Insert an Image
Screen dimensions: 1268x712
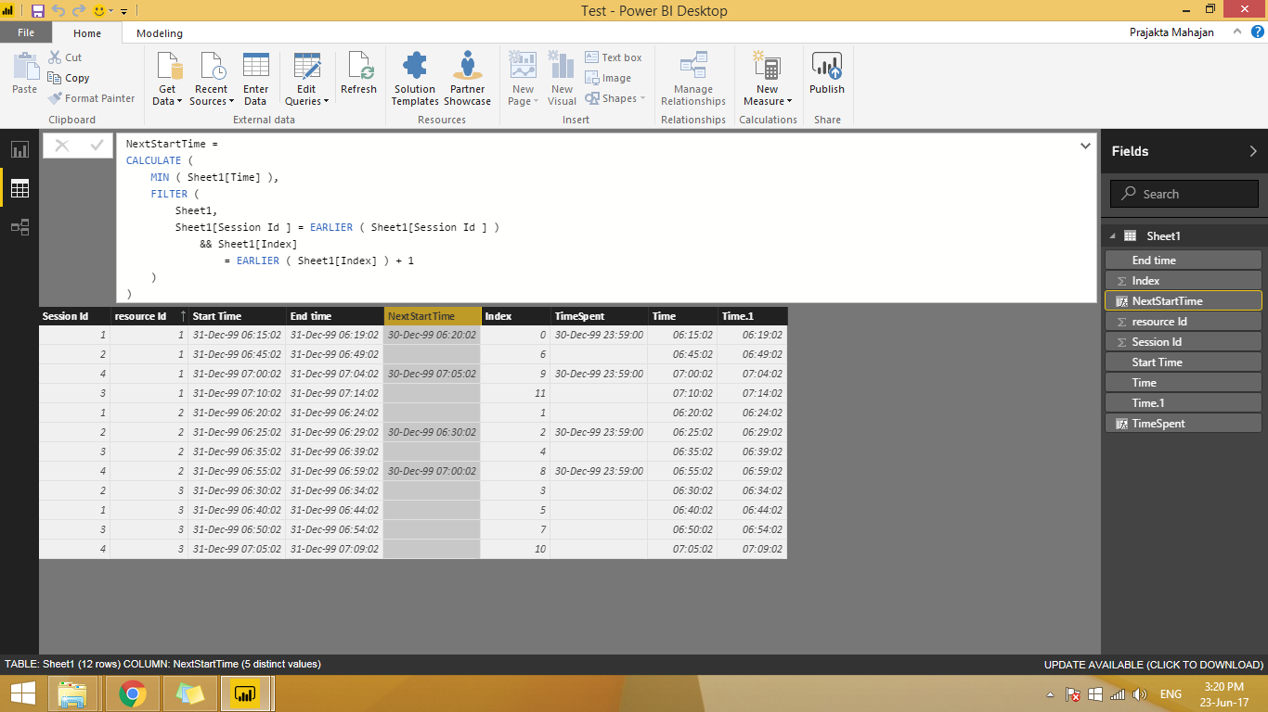coord(608,78)
